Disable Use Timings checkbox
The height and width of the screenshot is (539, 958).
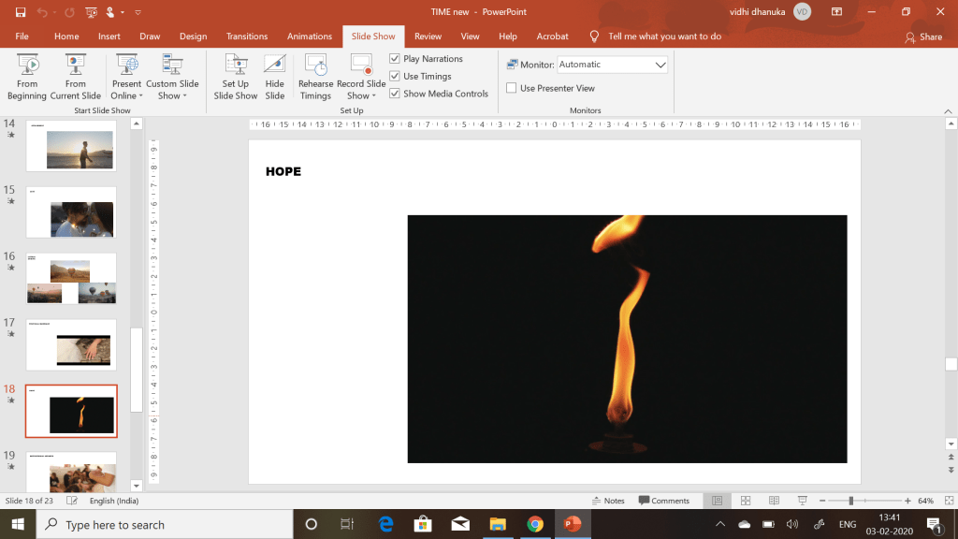[x=395, y=77]
